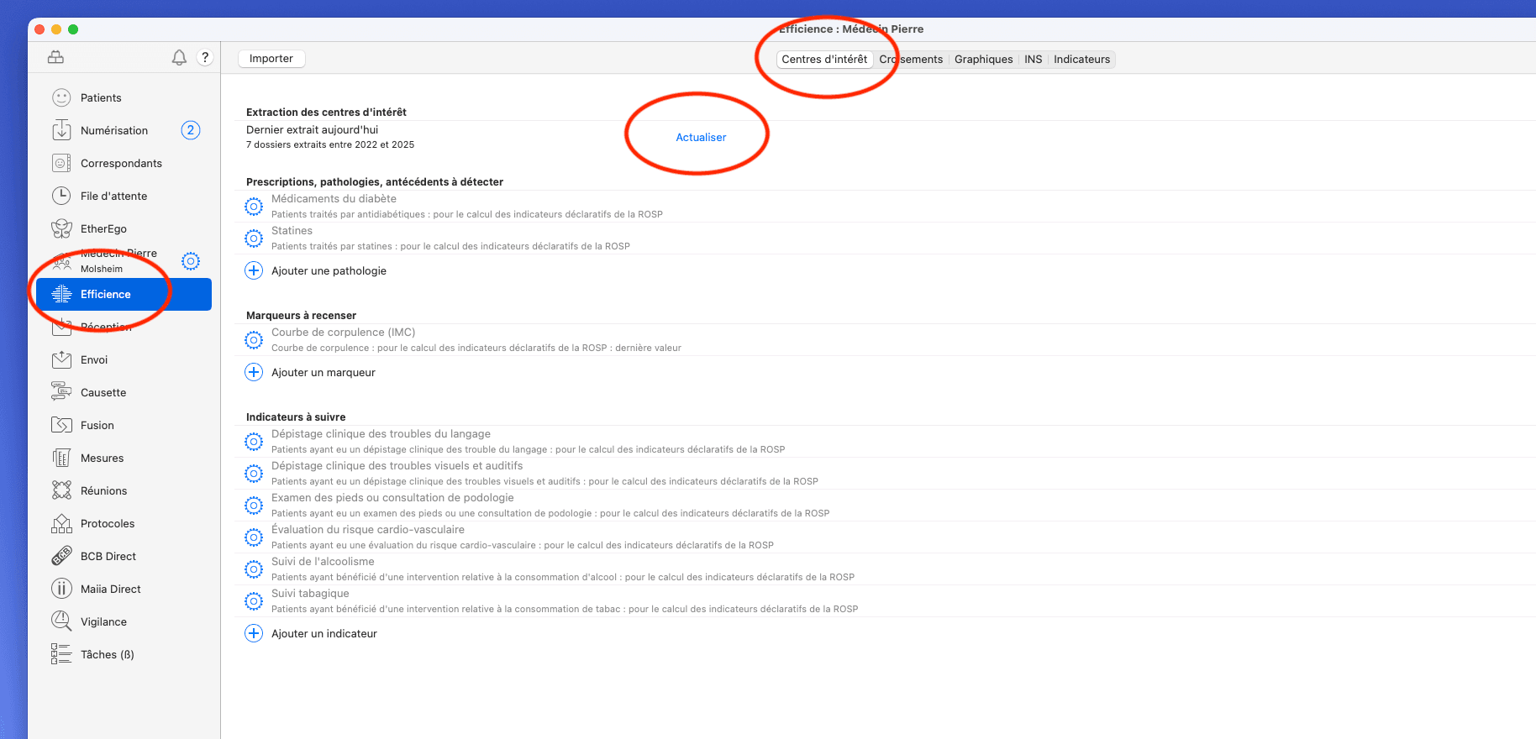Click the Actualiser link
This screenshot has height=739, width=1536.
[x=701, y=138]
